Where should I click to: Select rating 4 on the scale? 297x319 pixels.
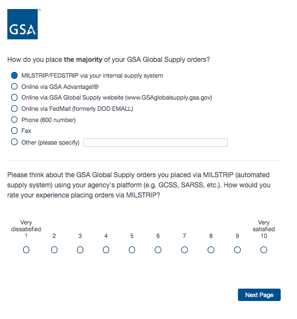(106, 250)
